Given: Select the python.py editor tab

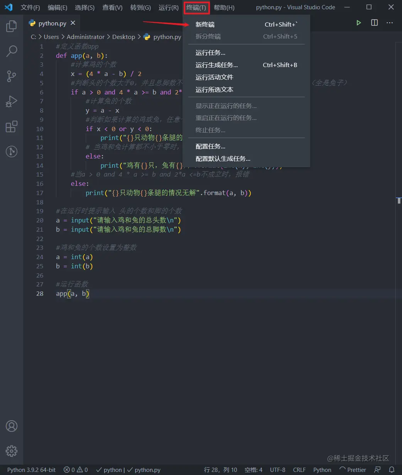Looking at the screenshot, I should point(52,23).
